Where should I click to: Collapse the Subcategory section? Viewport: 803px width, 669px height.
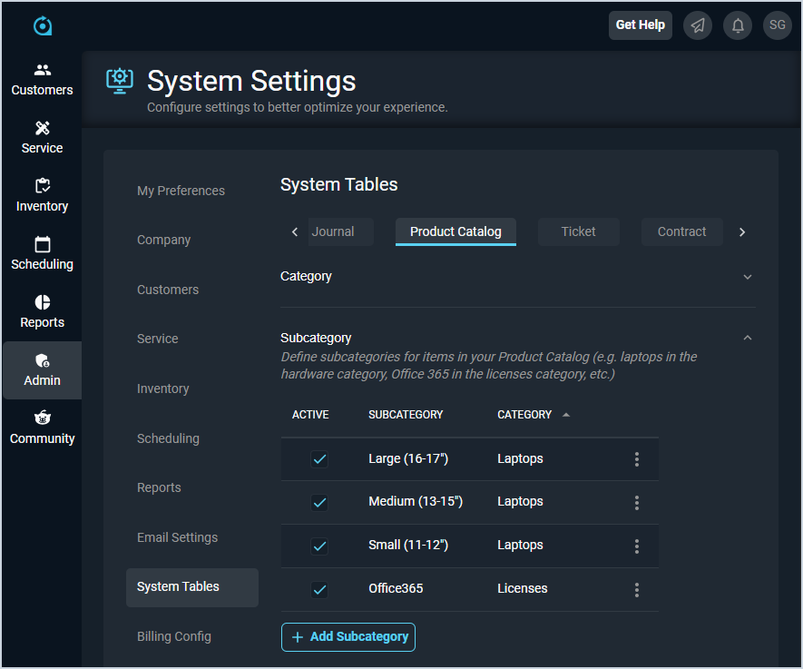click(x=747, y=338)
